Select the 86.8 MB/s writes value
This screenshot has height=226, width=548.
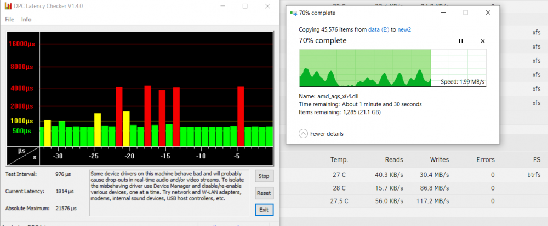pos(434,188)
